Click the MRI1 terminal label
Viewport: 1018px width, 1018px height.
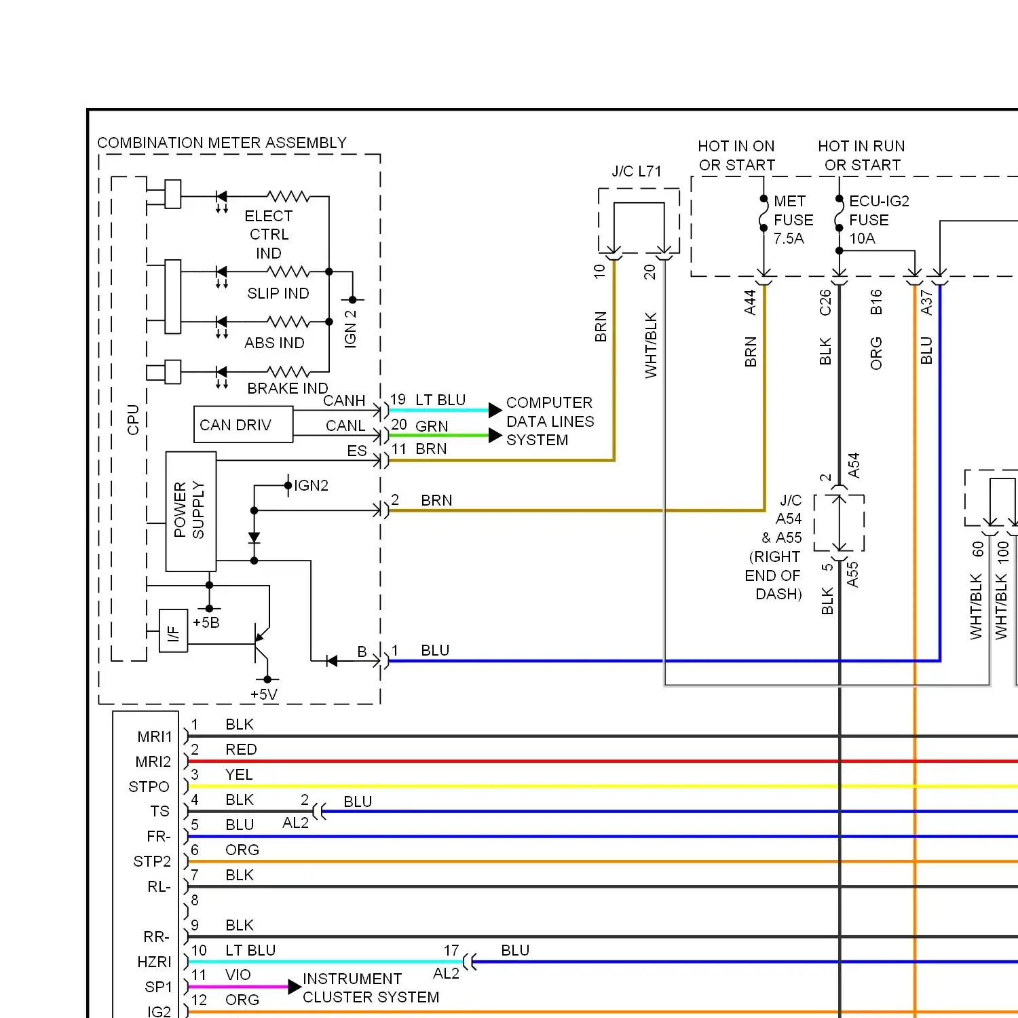tap(155, 736)
